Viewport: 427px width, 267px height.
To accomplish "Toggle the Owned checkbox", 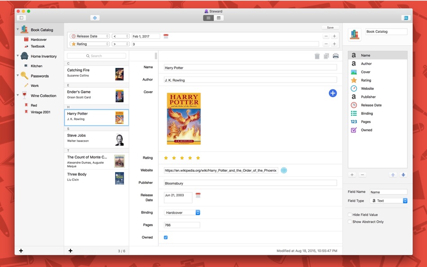I will [x=165, y=237].
